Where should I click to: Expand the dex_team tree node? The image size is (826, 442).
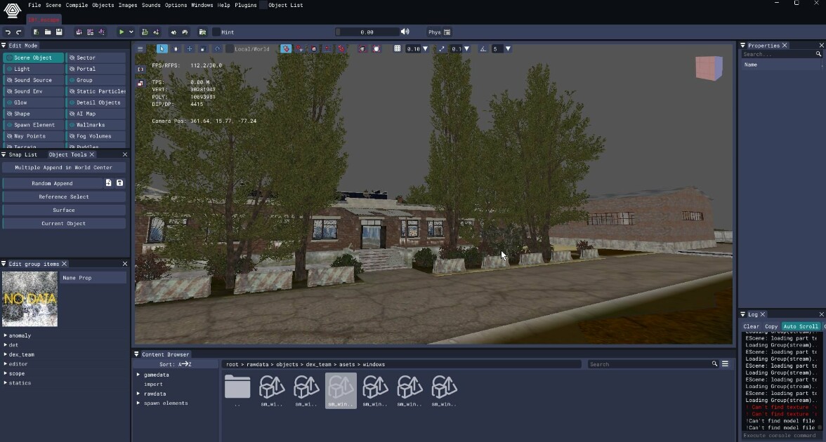[6, 354]
